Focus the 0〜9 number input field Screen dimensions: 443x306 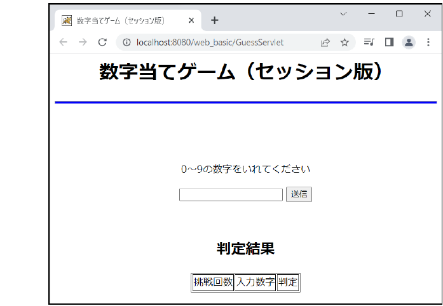click(x=231, y=195)
